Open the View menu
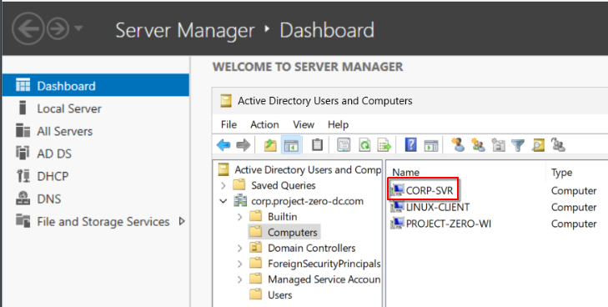The width and height of the screenshot is (608, 307). tap(304, 124)
